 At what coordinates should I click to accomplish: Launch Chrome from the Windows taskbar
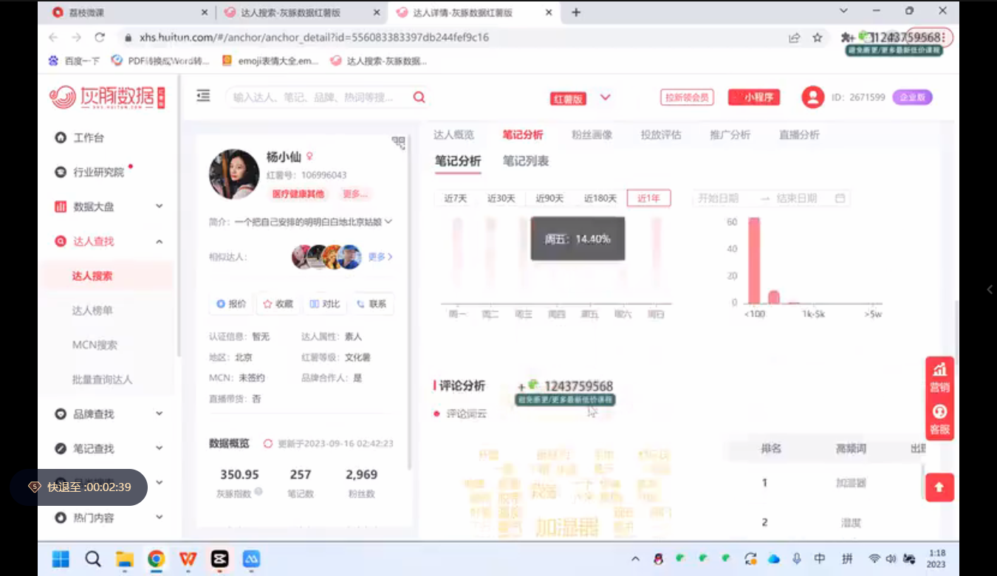point(156,560)
